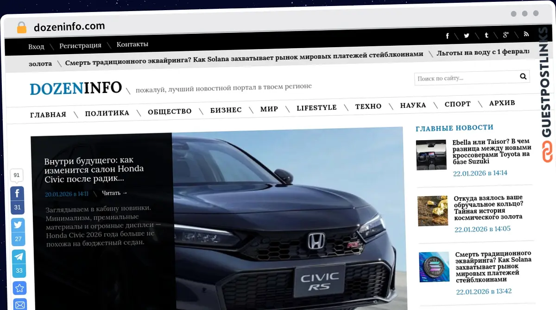Open the Регистрация link
The width and height of the screenshot is (556, 310).
pos(80,45)
